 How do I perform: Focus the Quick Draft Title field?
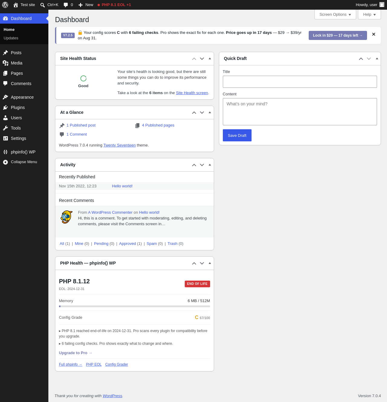tap(300, 82)
